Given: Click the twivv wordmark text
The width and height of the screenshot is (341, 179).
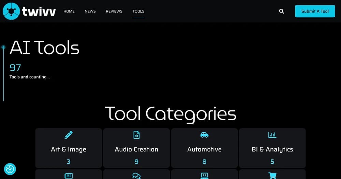Looking at the screenshot, I should [39, 11].
